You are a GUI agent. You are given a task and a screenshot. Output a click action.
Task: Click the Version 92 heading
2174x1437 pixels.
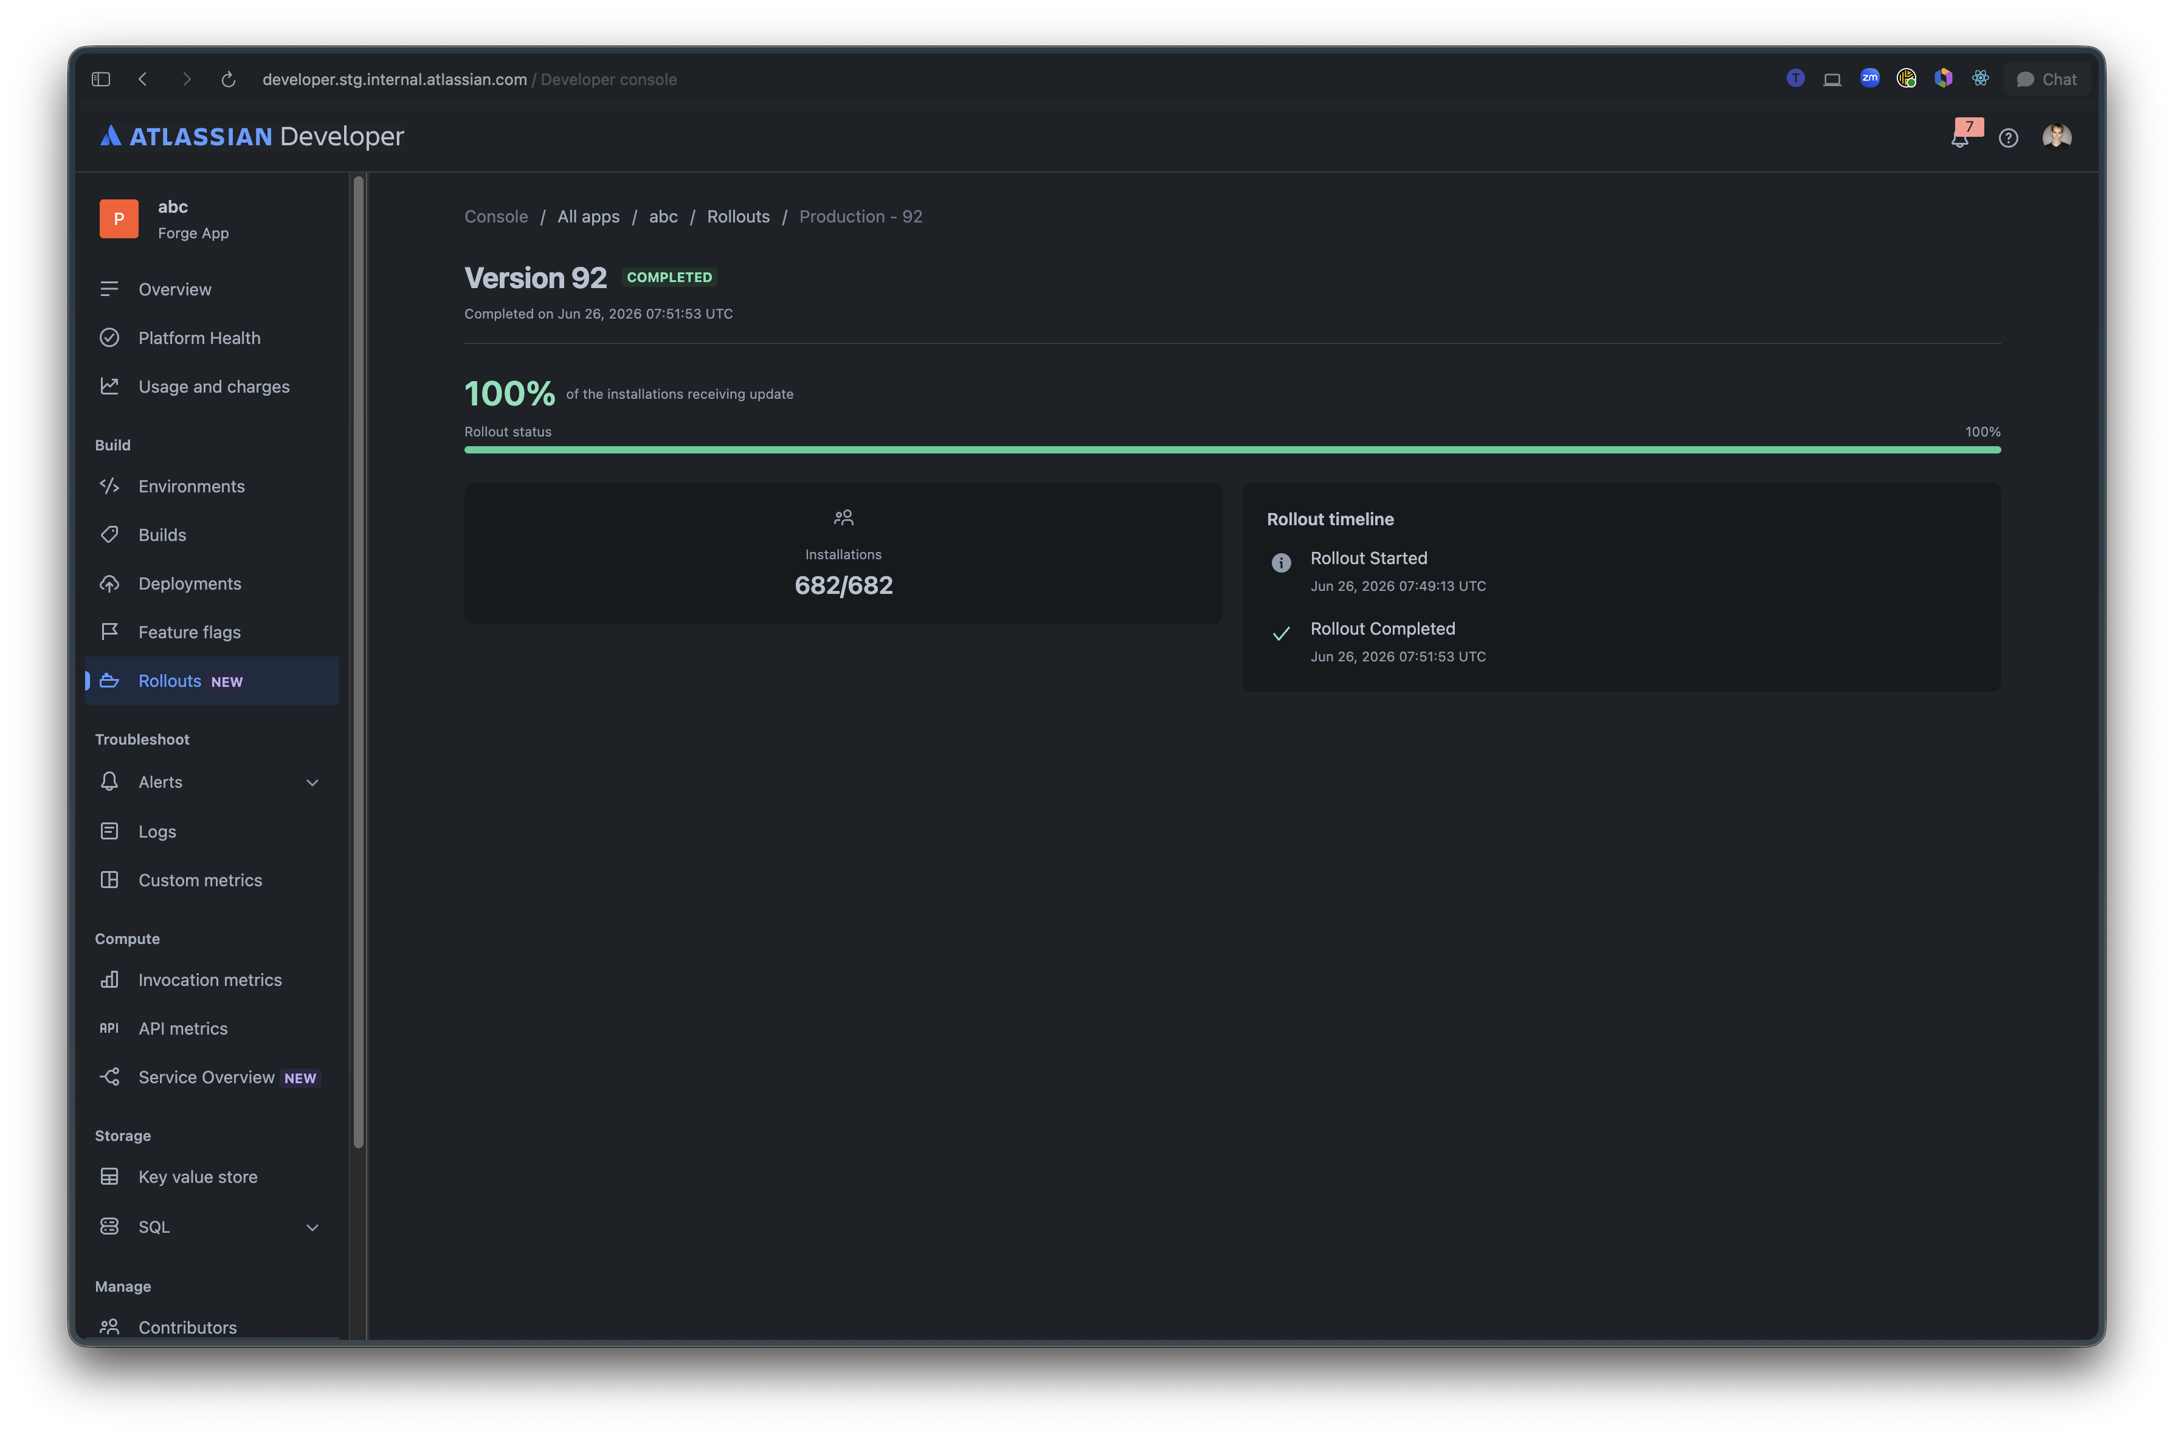click(535, 278)
